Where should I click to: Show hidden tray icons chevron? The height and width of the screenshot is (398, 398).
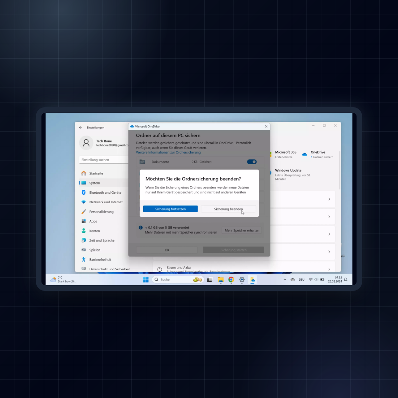285,280
